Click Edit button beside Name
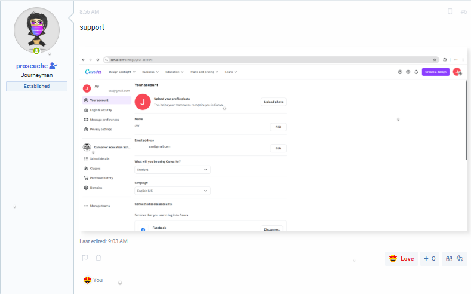The image size is (471, 294). point(278,127)
